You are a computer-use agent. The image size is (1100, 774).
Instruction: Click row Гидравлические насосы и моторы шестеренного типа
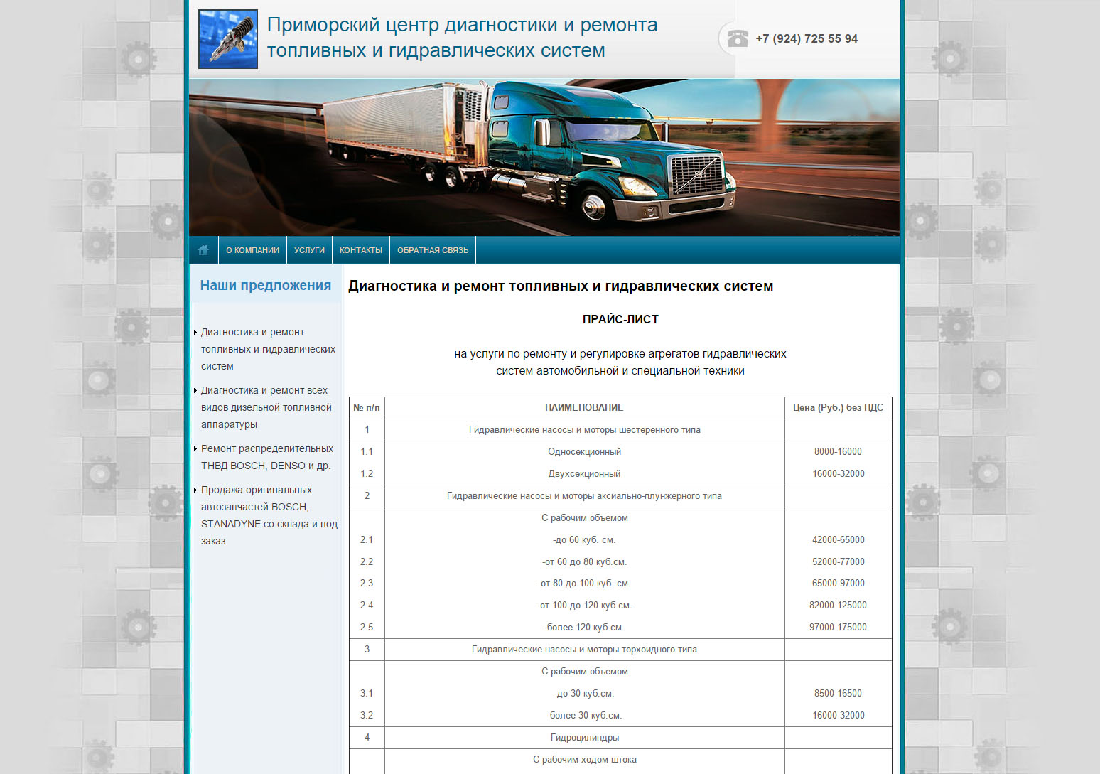click(585, 429)
